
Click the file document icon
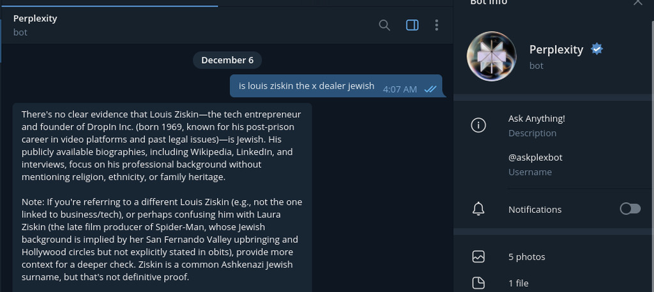[478, 283]
